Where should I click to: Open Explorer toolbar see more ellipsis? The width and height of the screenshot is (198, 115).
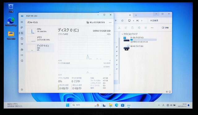(x=152, y=28)
